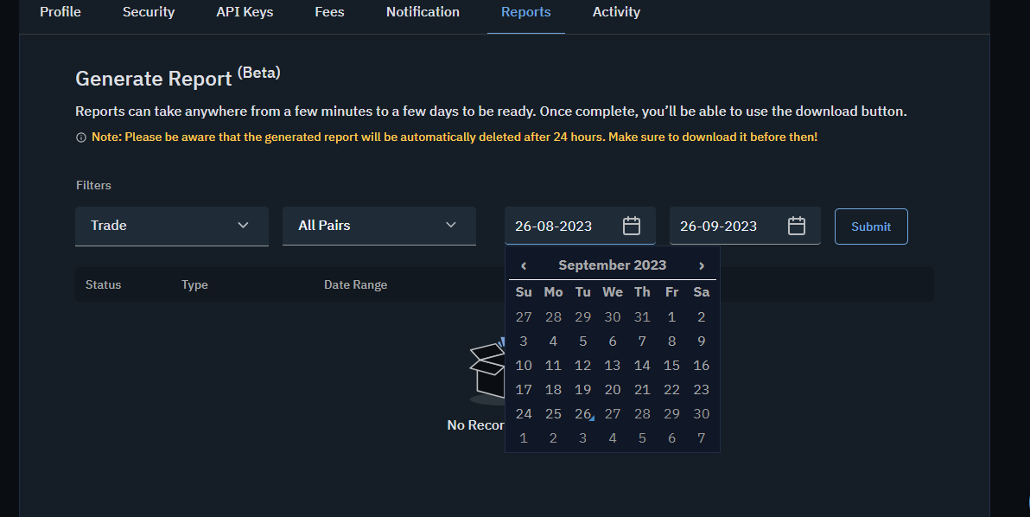
Task: Choose September 1 in the calendar
Action: (x=671, y=317)
